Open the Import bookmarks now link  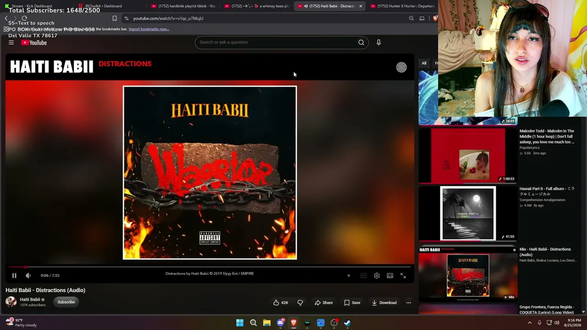click(149, 29)
